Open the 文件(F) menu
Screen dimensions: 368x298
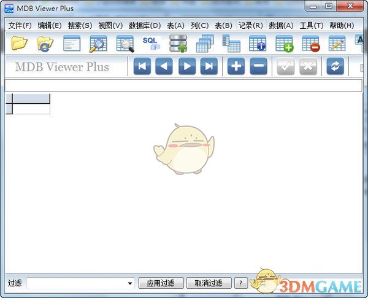[x=20, y=25]
